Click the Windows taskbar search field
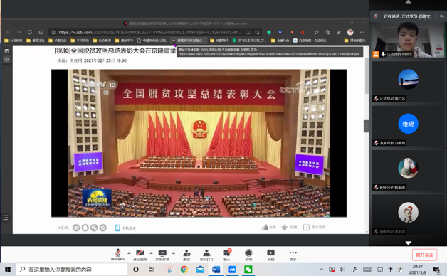The height and width of the screenshot is (276, 447). point(72,270)
